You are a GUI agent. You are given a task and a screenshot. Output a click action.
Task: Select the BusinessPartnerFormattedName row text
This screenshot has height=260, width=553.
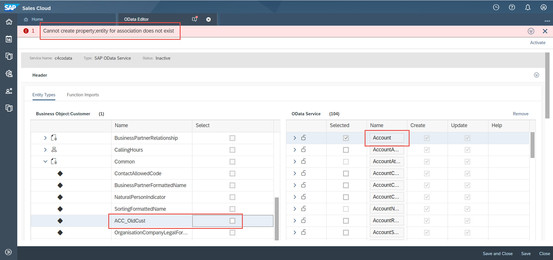pyautogui.click(x=150, y=185)
